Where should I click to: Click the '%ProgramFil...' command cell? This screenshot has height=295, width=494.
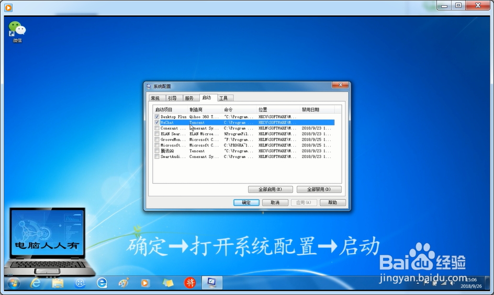[x=239, y=134]
